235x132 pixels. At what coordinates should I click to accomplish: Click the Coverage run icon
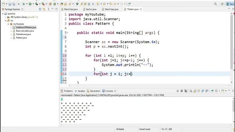tap(37, 4)
